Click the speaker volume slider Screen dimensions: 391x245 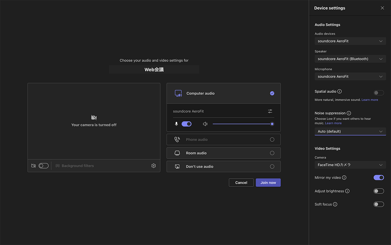(x=242, y=124)
